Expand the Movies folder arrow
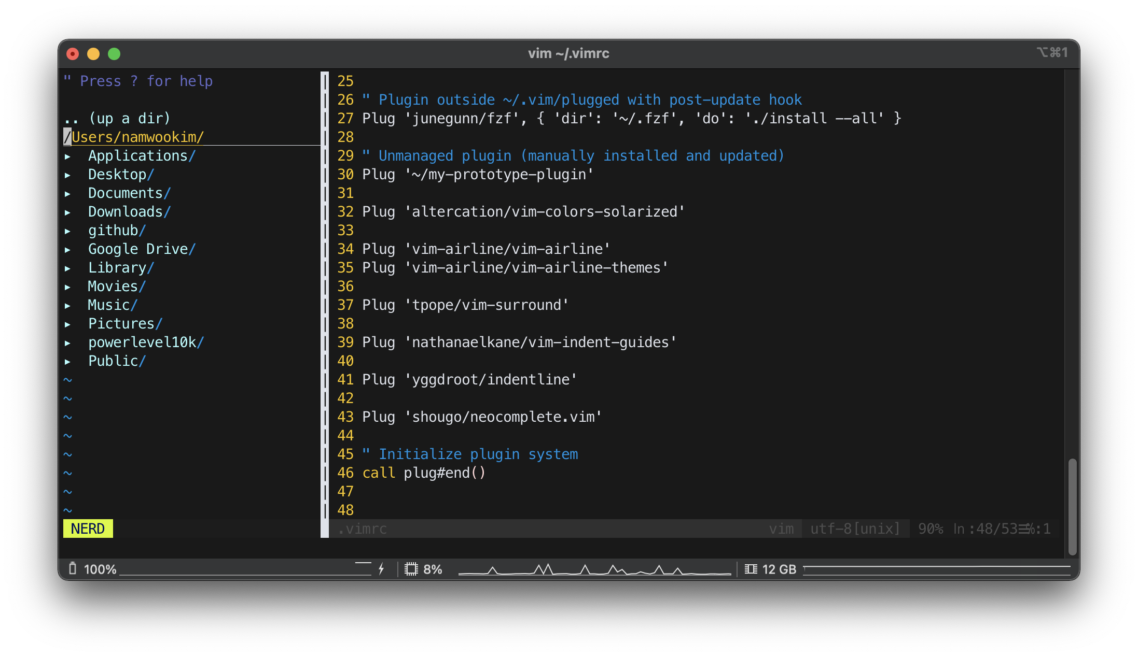This screenshot has height=657, width=1138. pyautogui.click(x=67, y=287)
